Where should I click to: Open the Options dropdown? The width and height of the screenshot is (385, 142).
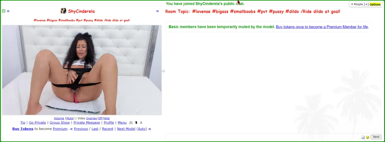pyautogui.click(x=375, y=4)
